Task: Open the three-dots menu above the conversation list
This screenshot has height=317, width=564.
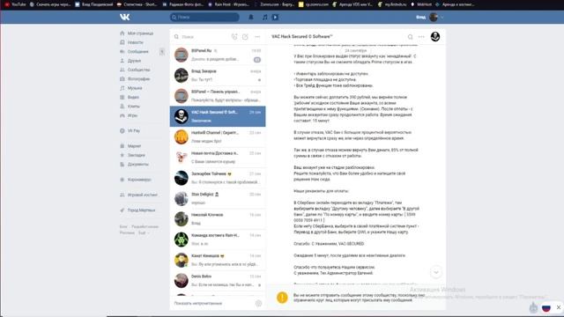Action: point(257,37)
